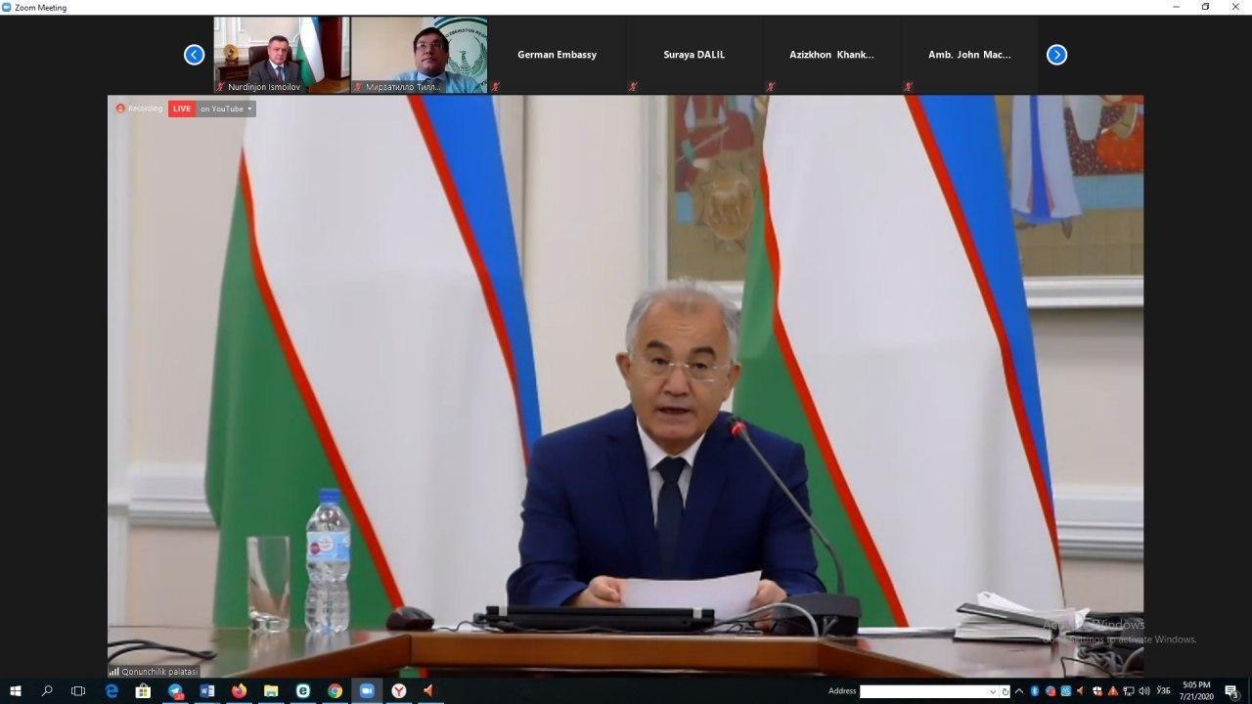Screen dimensions: 1252x704
Task: Toggle the system volume speaker icon
Action: pyautogui.click(x=1143, y=691)
